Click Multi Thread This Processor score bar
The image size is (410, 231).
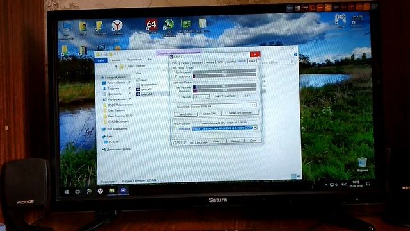tap(225, 86)
